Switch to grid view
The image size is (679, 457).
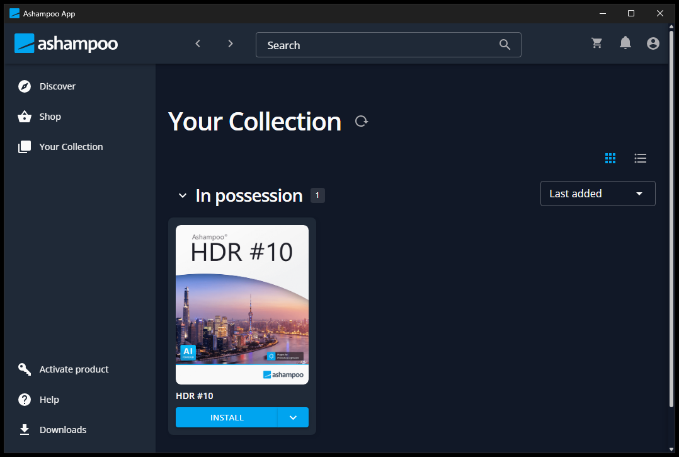610,158
